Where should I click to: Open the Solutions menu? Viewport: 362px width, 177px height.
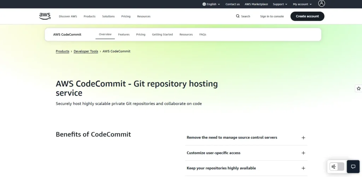point(108,16)
